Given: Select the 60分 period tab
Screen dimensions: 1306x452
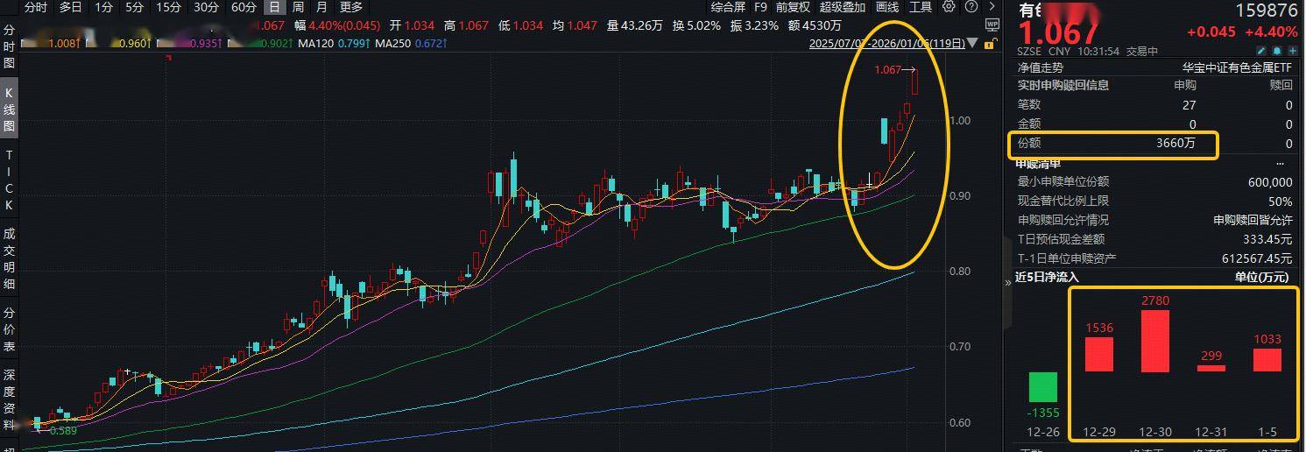Looking at the screenshot, I should [x=244, y=7].
